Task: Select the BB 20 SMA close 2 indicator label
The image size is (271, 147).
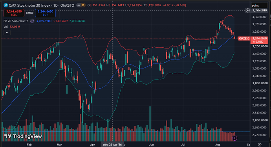Action: [x=16, y=21]
